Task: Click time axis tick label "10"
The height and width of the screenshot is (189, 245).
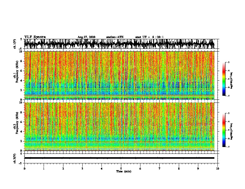Action: click(x=217, y=169)
